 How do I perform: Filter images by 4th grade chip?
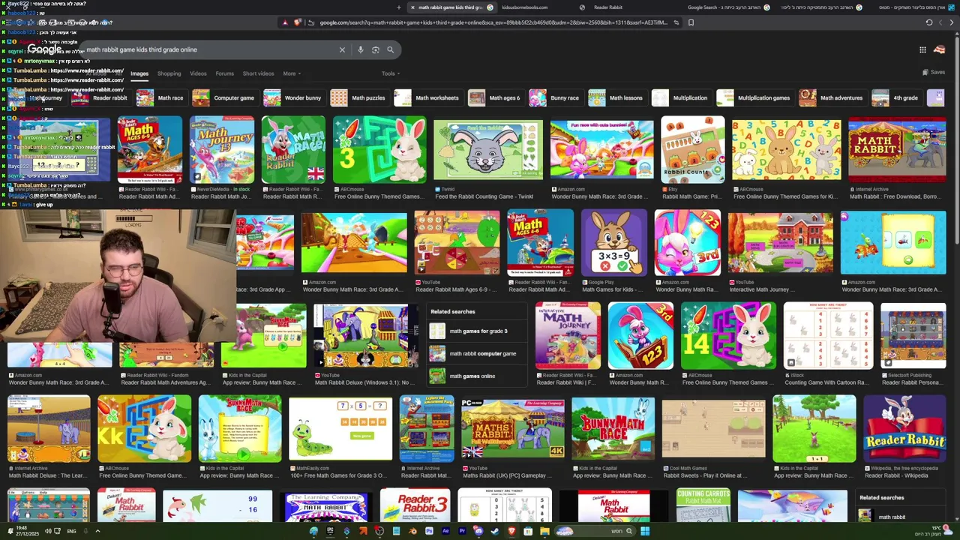896,97
